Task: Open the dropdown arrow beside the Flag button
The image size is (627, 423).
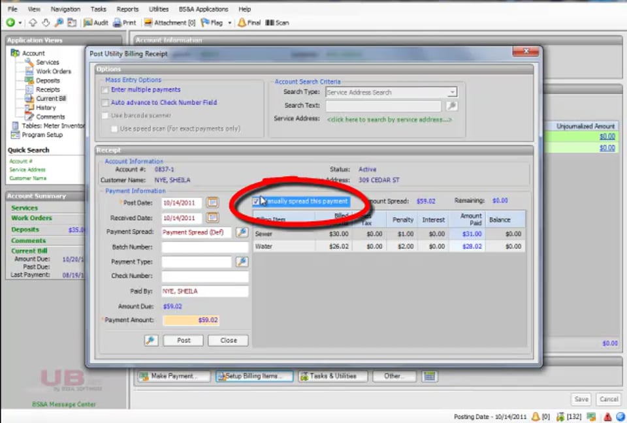Action: (229, 23)
